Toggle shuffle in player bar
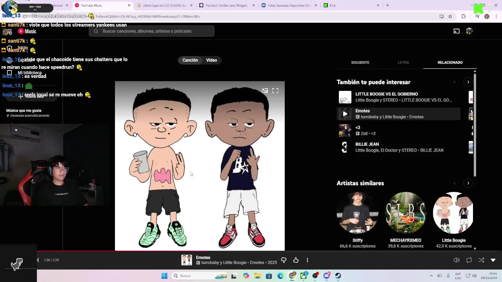502x282 pixels. coord(481,260)
